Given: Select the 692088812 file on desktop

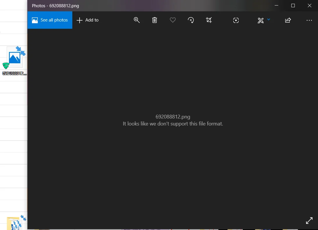Looking at the screenshot, I should (x=15, y=61).
